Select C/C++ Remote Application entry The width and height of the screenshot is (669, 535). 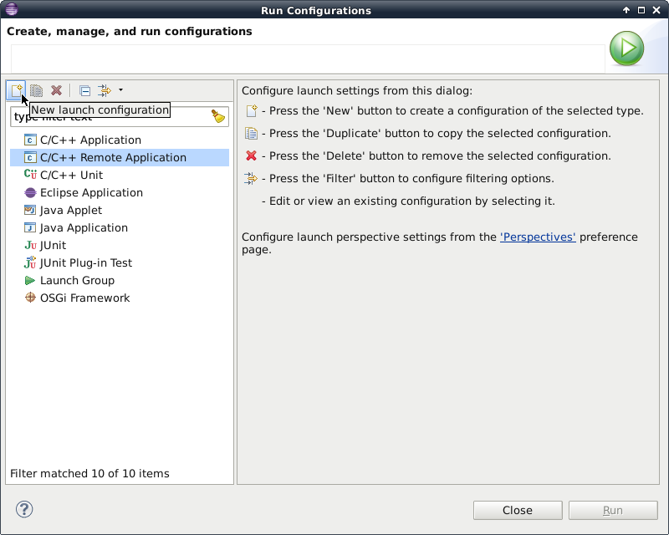[x=120, y=157]
